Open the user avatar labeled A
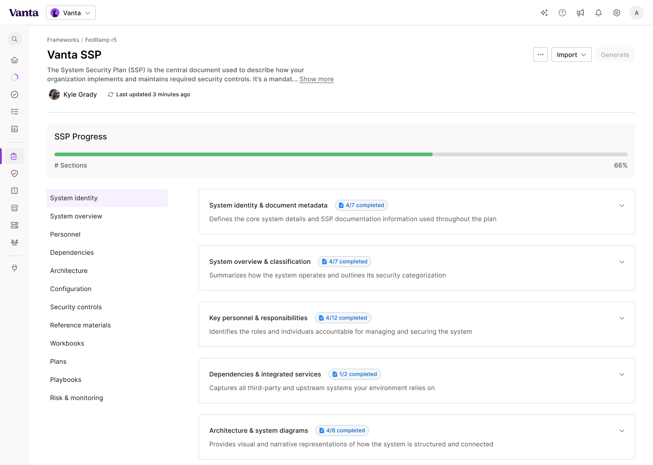Viewport: 653px width, 465px height. tap(637, 13)
